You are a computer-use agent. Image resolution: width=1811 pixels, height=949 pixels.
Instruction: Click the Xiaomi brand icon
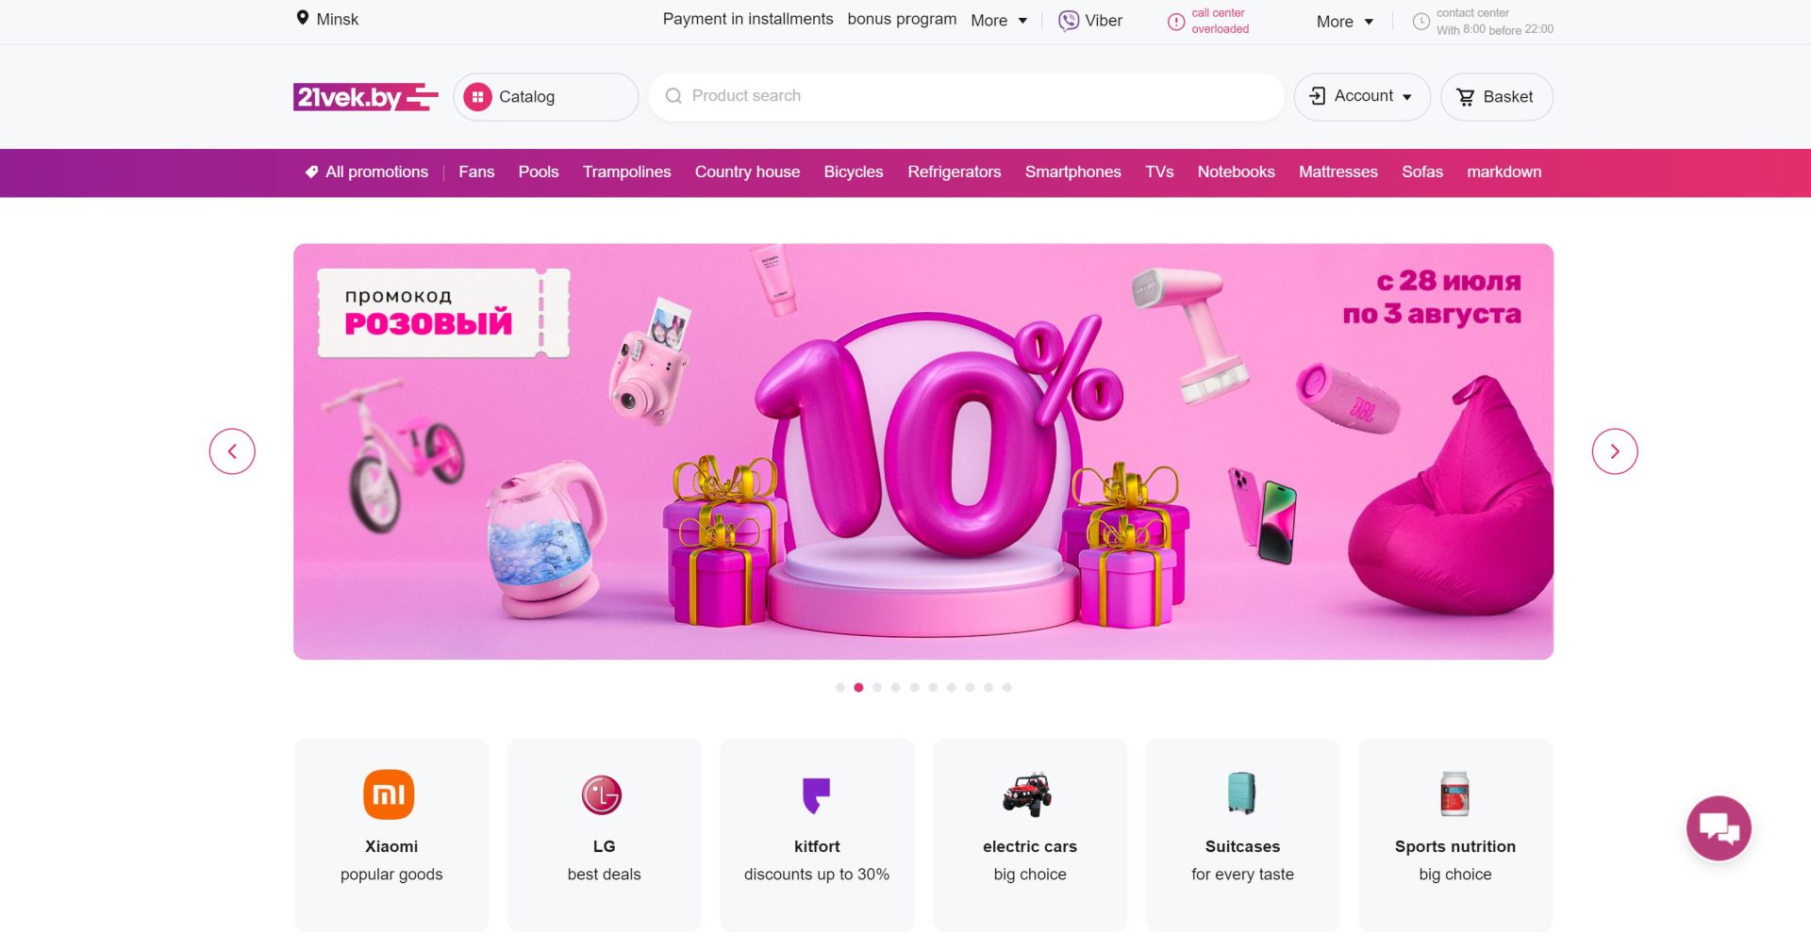click(389, 794)
